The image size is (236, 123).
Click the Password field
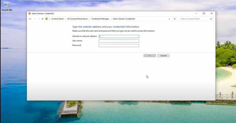(119, 45)
